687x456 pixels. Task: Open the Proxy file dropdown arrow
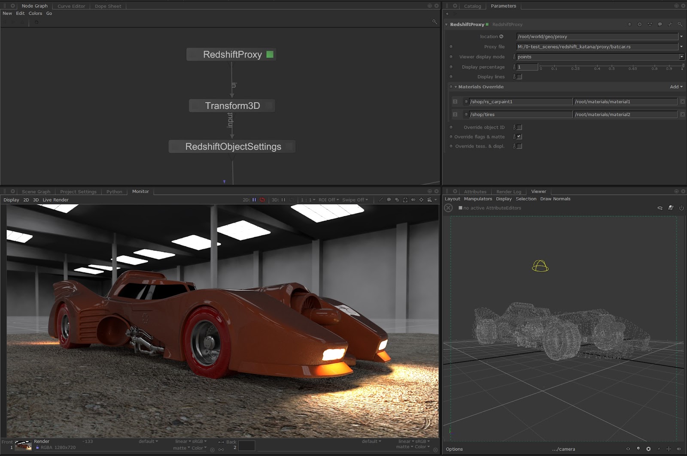(x=681, y=46)
